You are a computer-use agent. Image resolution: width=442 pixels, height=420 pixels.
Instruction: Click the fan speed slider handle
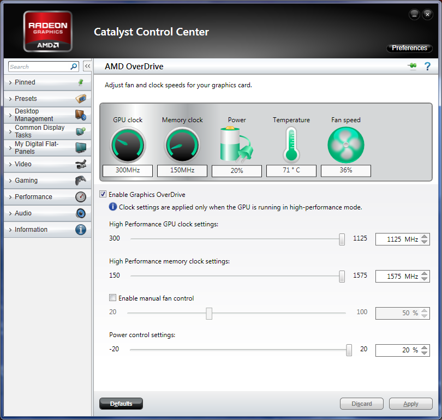coord(209,313)
